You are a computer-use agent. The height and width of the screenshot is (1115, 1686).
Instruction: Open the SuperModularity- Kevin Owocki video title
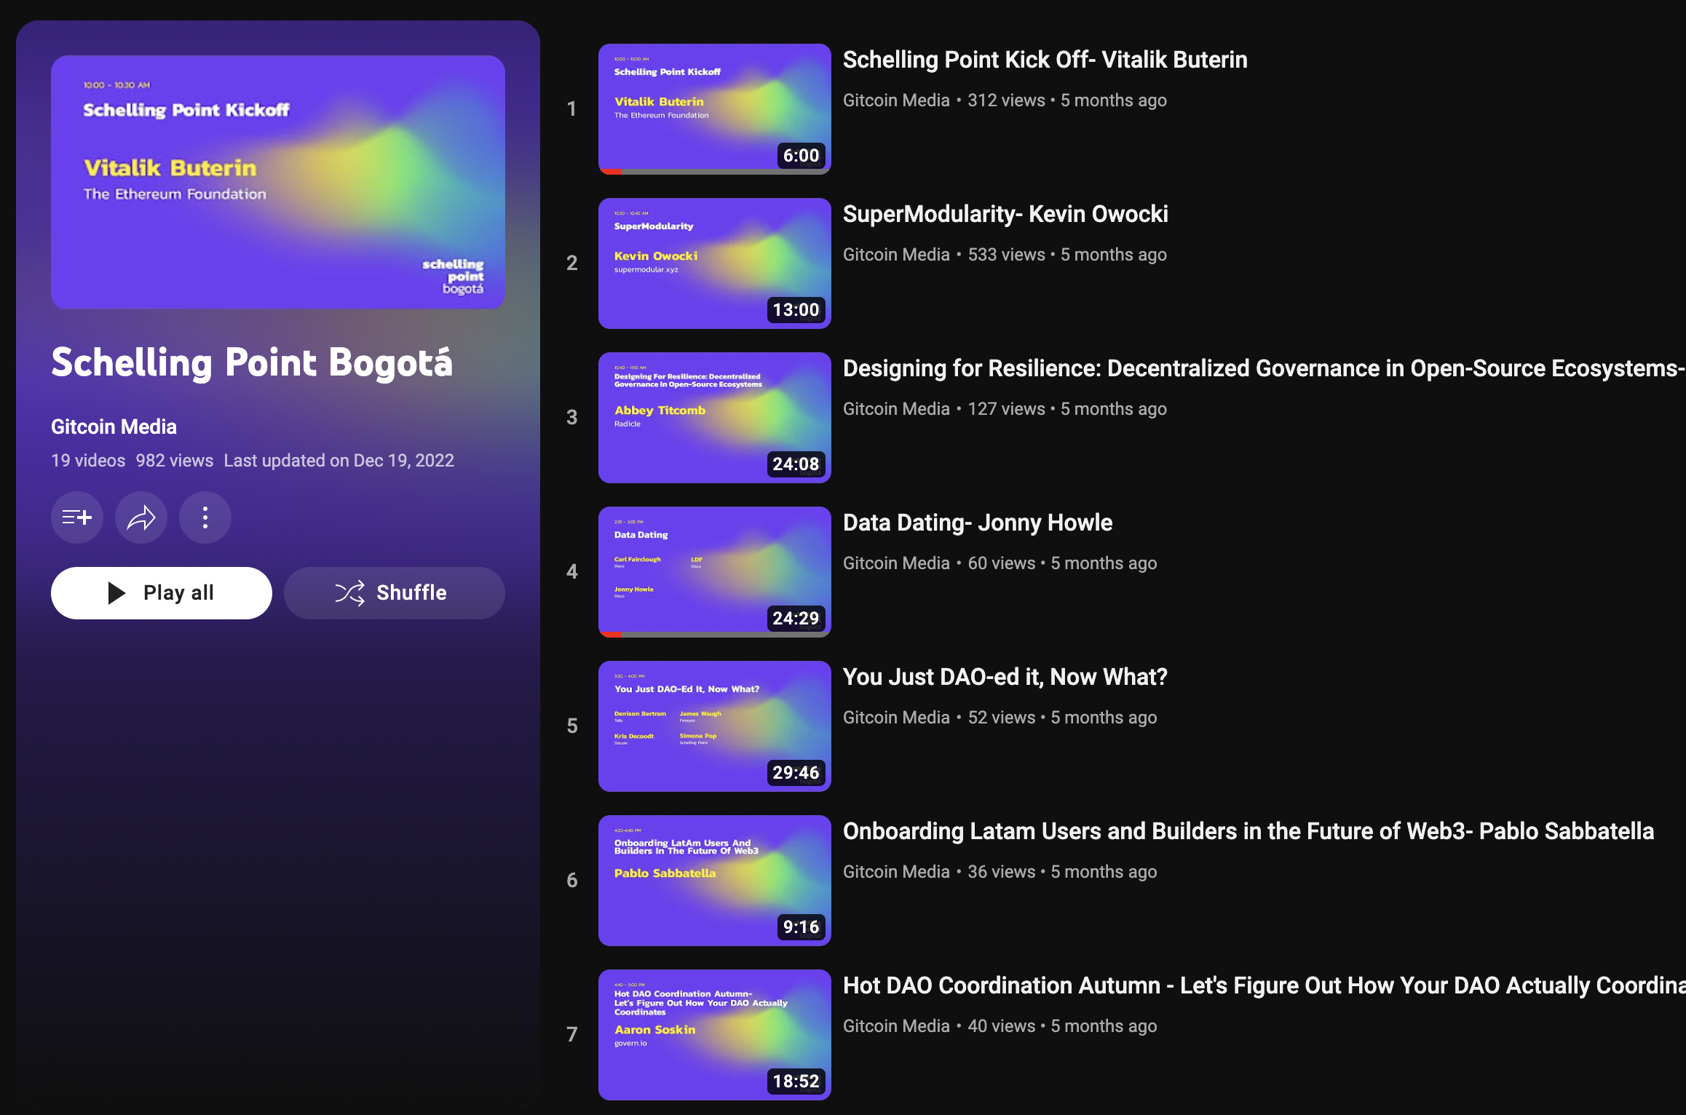1005,214
